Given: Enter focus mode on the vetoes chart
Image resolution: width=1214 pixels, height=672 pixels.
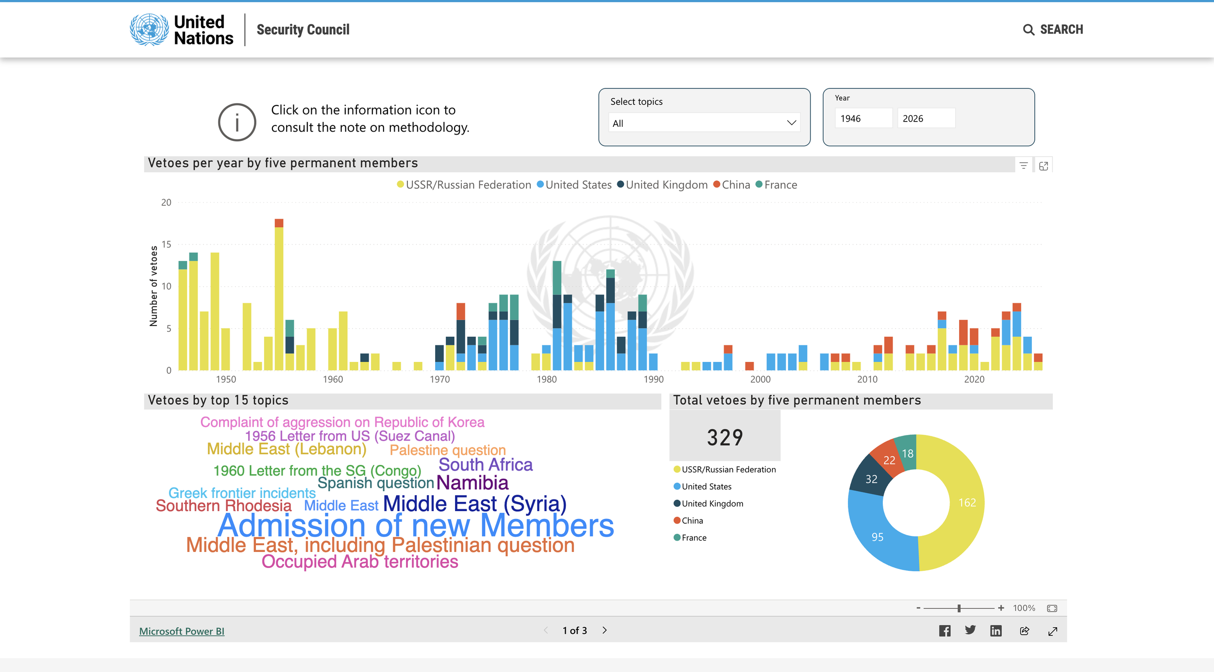Looking at the screenshot, I should (1044, 165).
